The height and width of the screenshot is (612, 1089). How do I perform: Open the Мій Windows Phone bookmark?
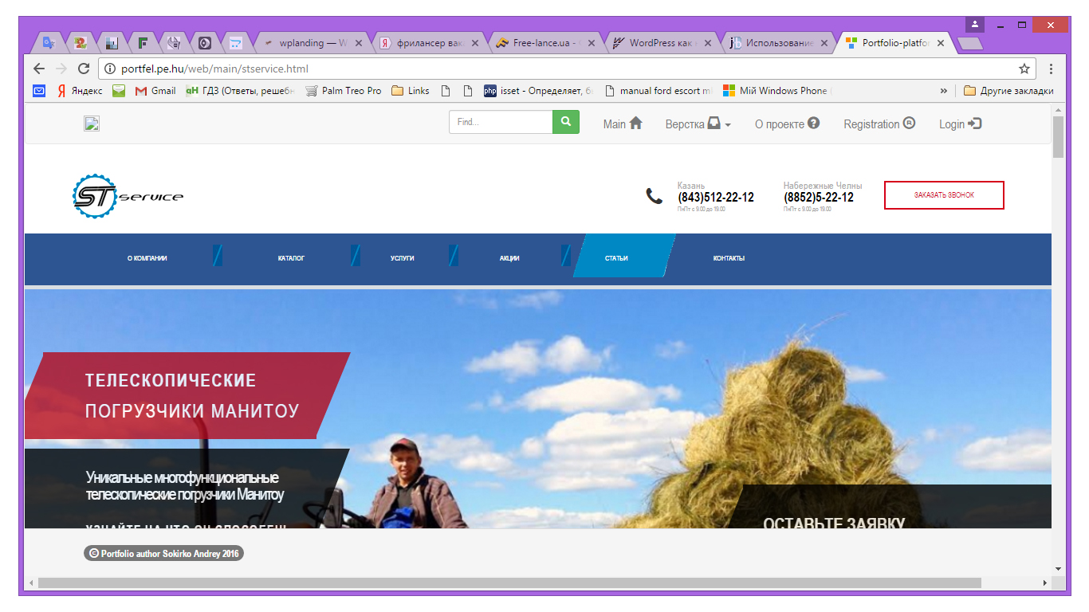tap(776, 91)
